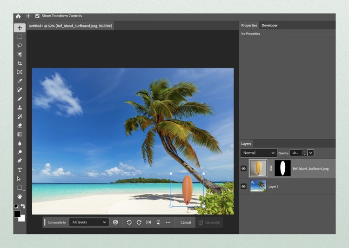Flip the surfboard vertically

coord(158,222)
